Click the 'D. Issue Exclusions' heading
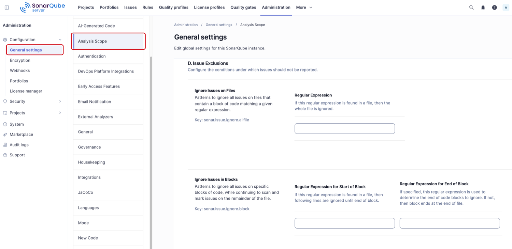The image size is (512, 249). click(208, 63)
